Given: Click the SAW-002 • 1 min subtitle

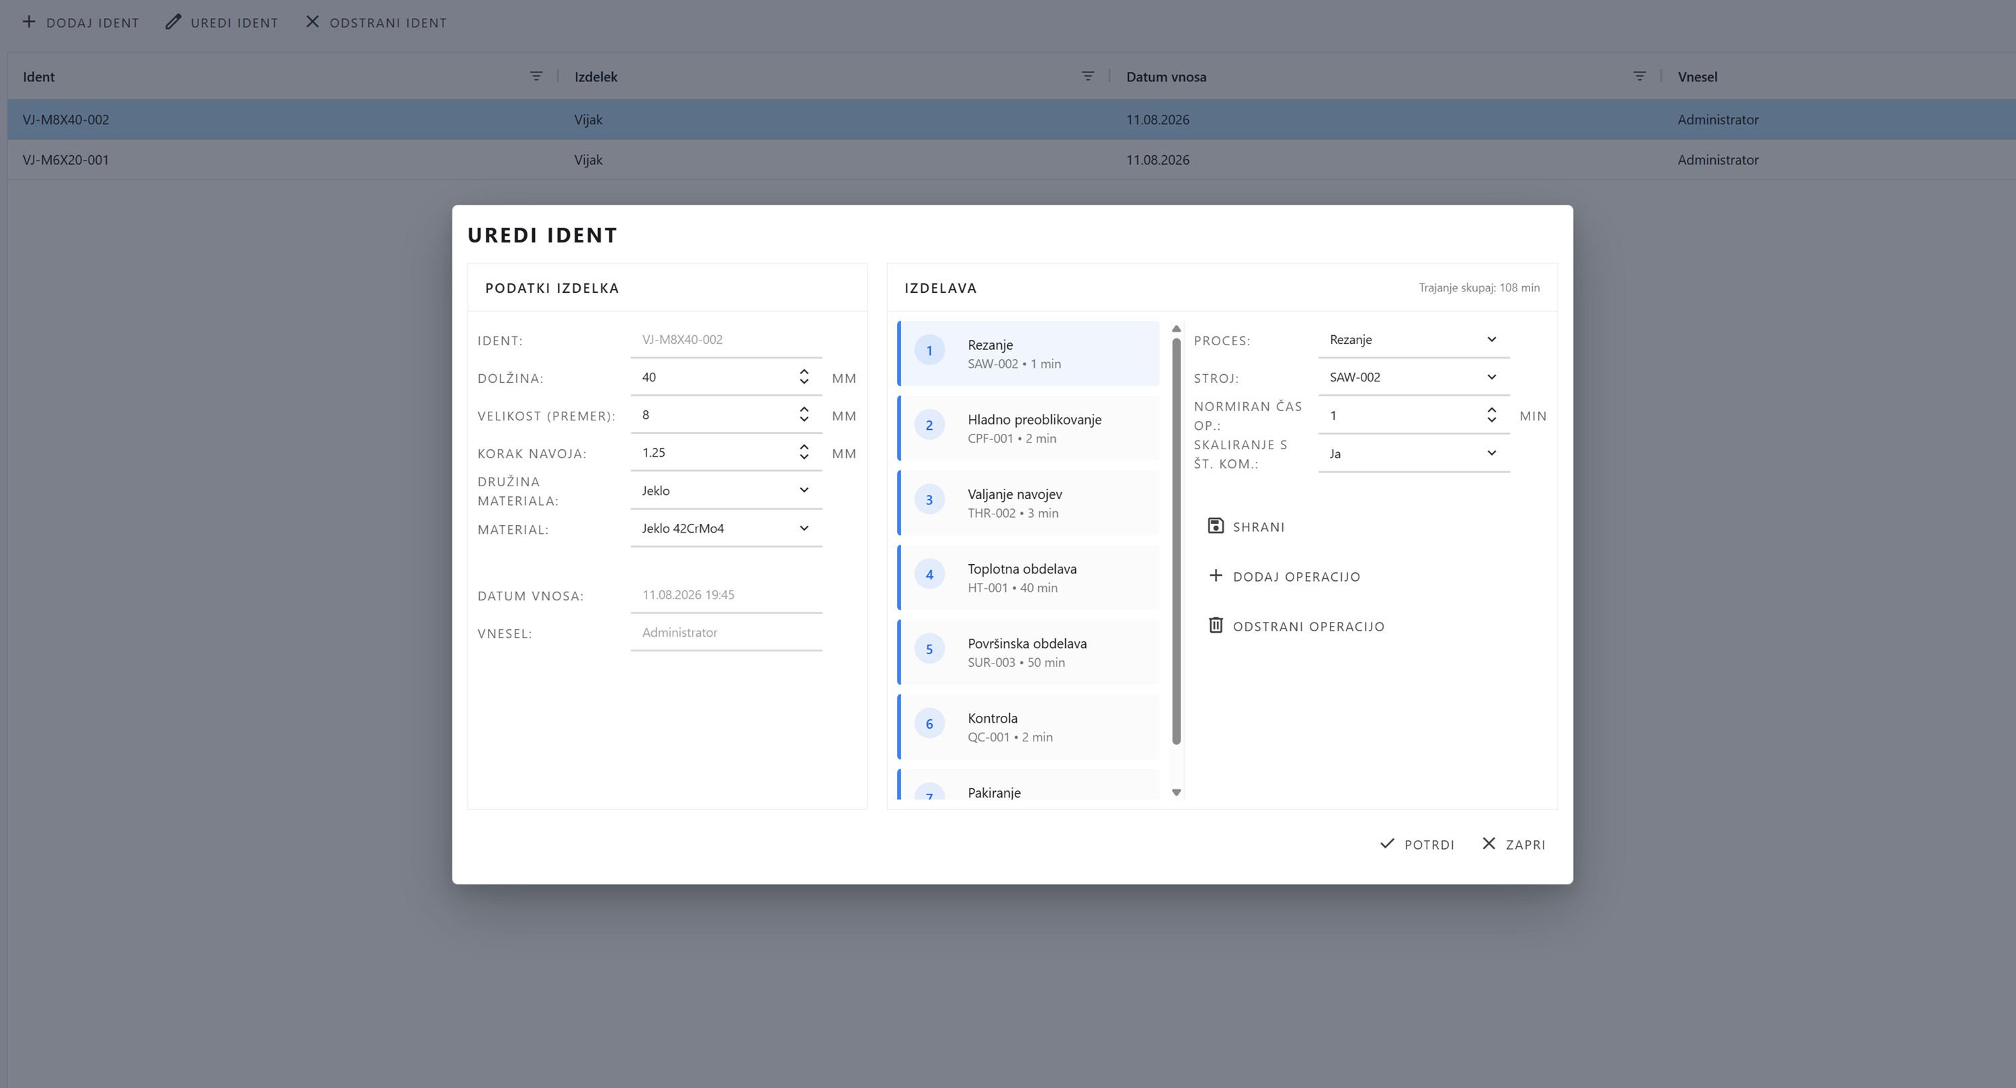Looking at the screenshot, I should click(1014, 364).
